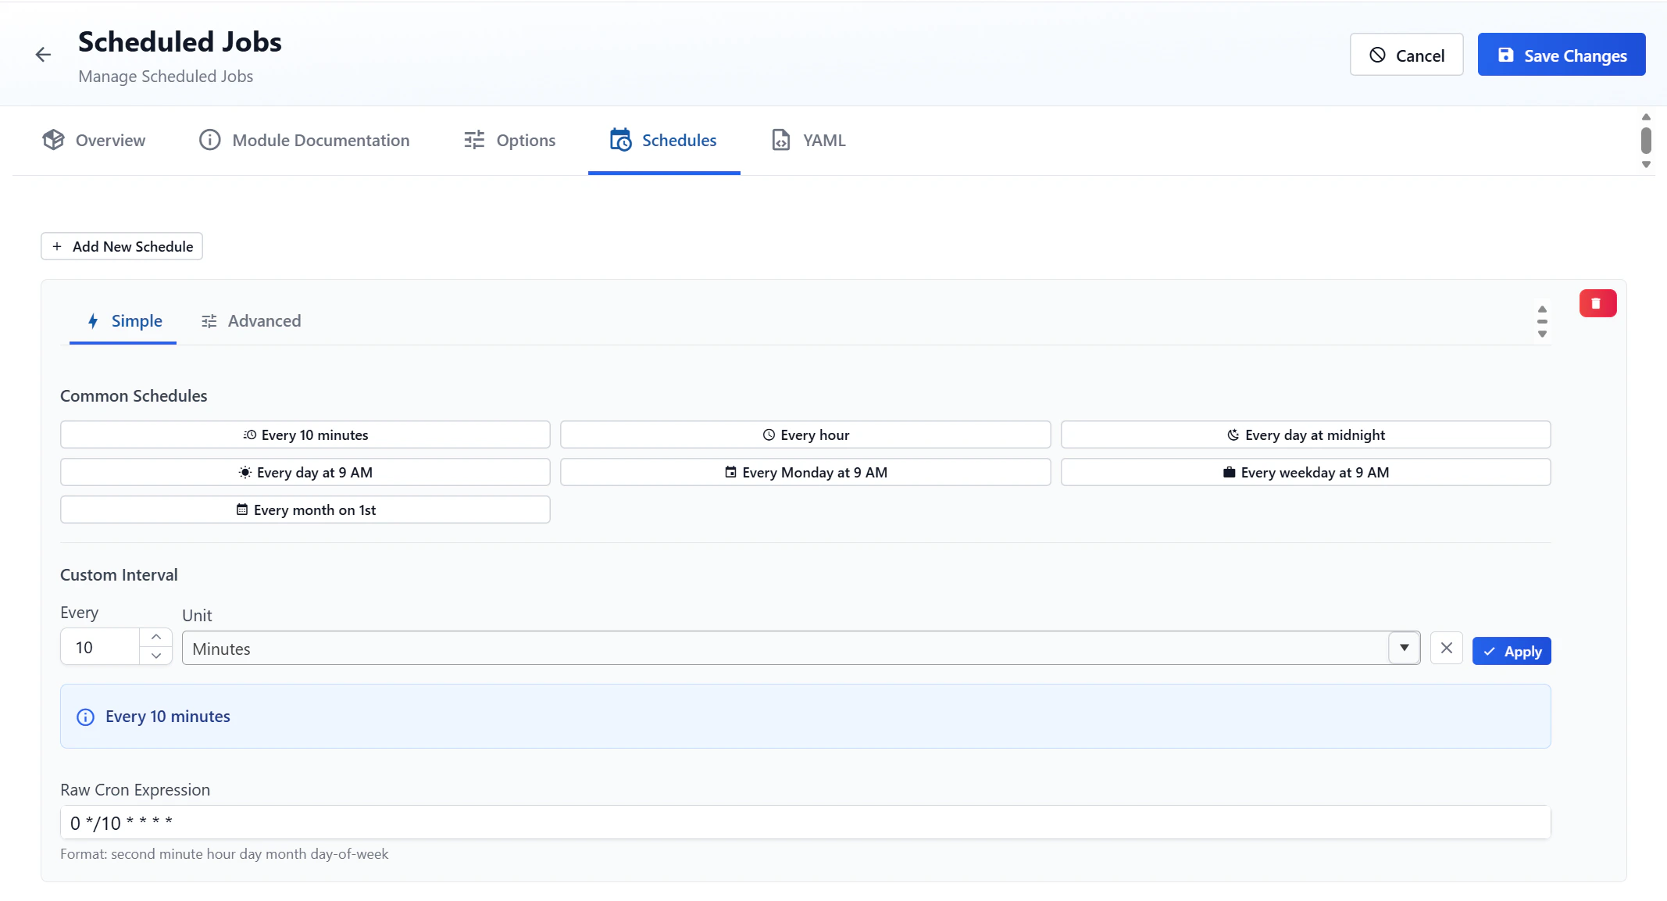Click the tune icon on Advanced tab
Viewport: 1667px width, 901px height.
pyautogui.click(x=209, y=321)
